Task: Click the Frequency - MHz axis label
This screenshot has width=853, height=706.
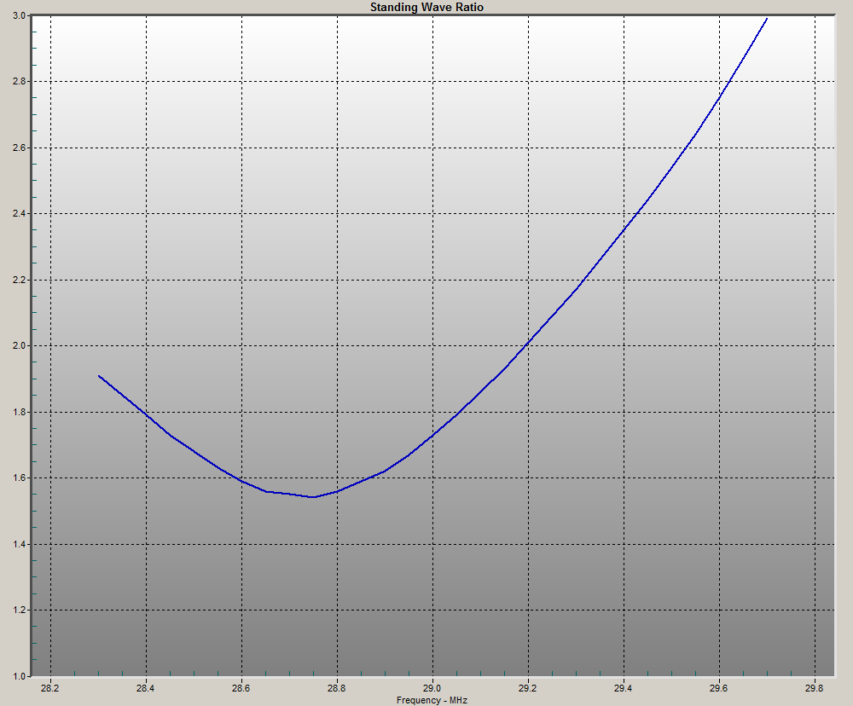Action: (x=432, y=700)
